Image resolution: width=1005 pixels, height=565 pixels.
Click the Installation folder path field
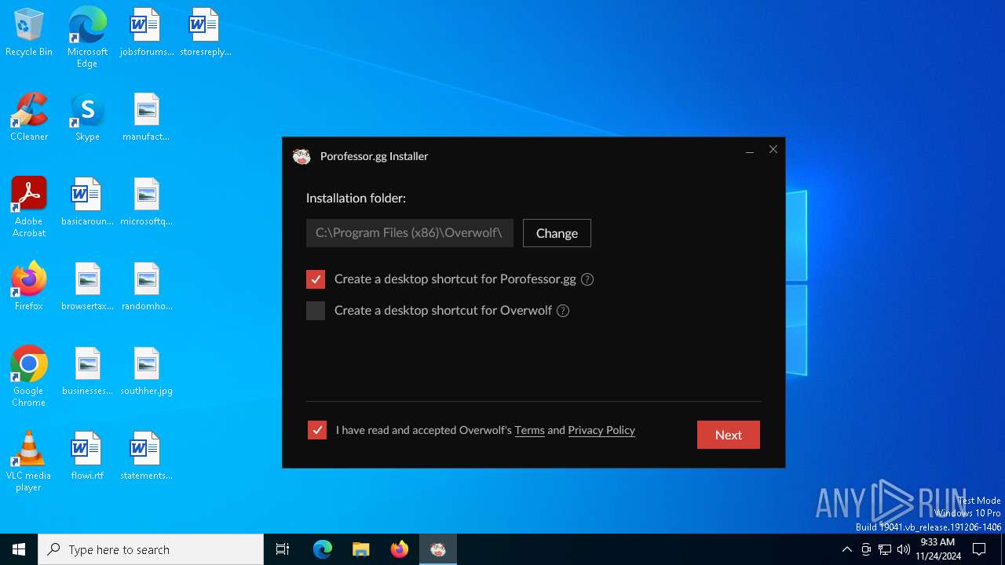[x=410, y=233]
